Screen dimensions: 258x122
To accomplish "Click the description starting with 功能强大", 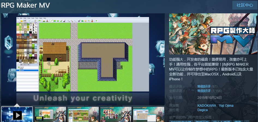I will [x=211, y=69].
